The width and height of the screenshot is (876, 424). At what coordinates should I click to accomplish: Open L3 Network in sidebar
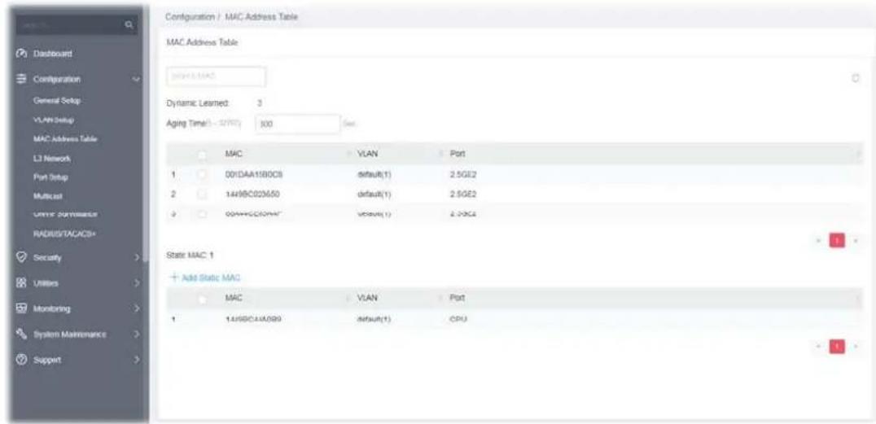click(51, 159)
